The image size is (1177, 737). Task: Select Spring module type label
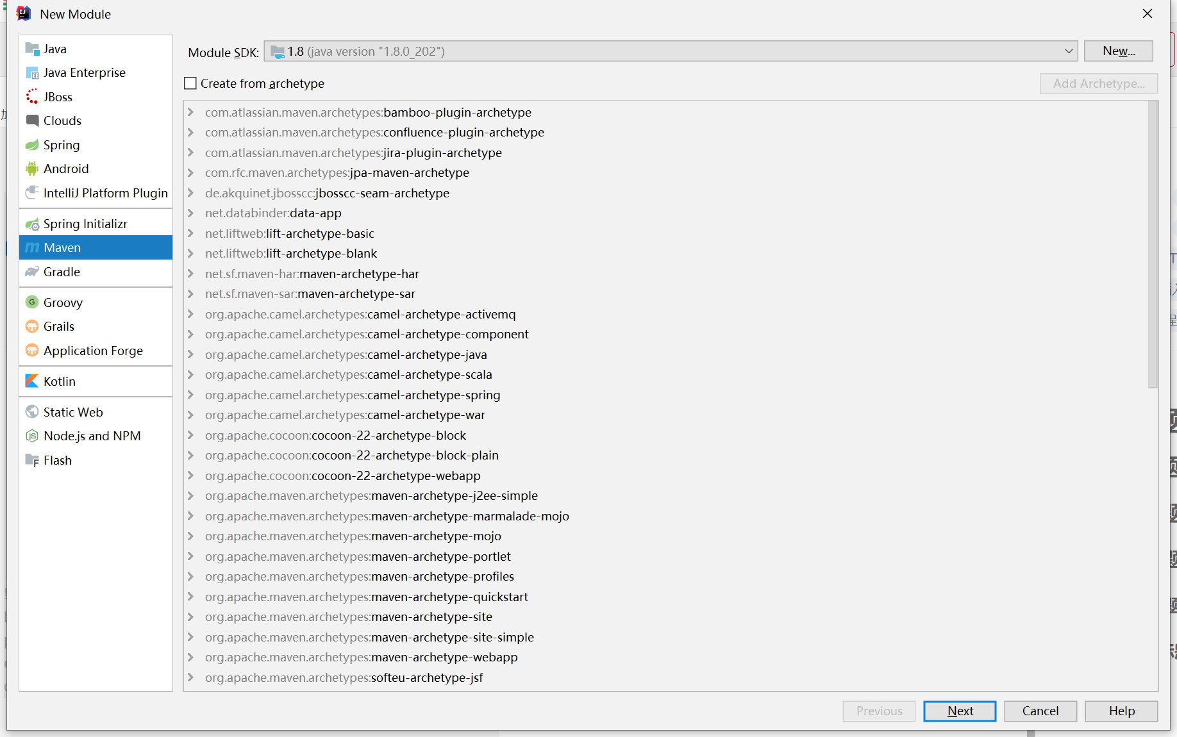click(62, 145)
